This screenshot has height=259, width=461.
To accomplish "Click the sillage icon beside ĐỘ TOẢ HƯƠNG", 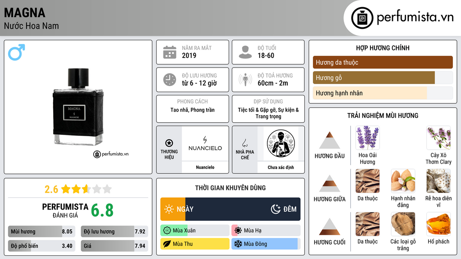I will tap(245, 80).
